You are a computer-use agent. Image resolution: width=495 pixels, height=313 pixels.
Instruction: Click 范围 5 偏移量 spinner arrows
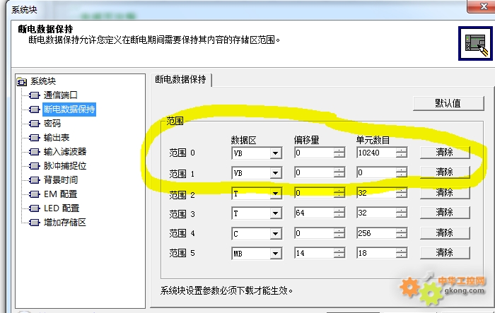pyautogui.click(x=339, y=253)
